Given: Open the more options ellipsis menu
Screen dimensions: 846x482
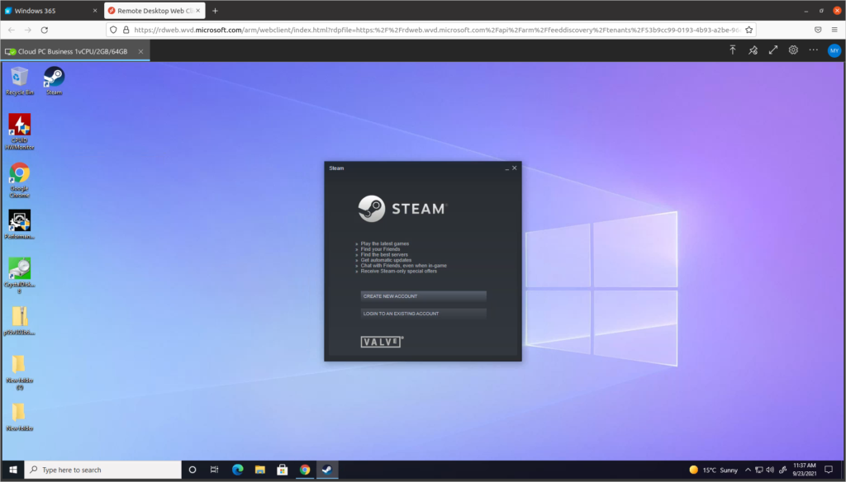Looking at the screenshot, I should point(814,50).
